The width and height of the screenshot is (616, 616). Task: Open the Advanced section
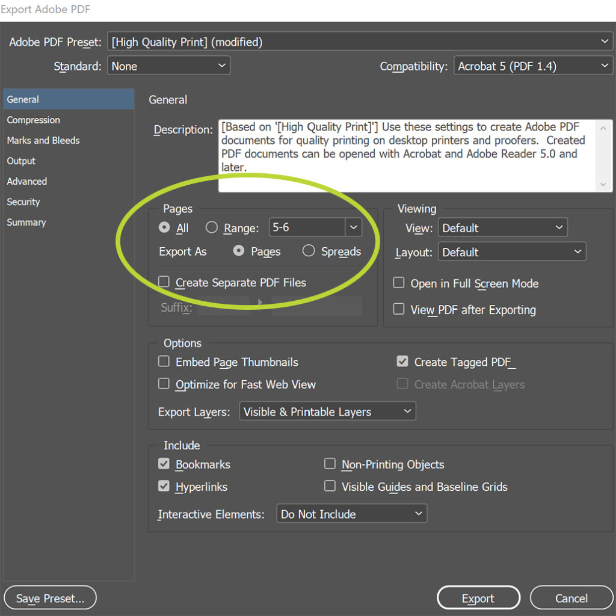click(x=69, y=181)
